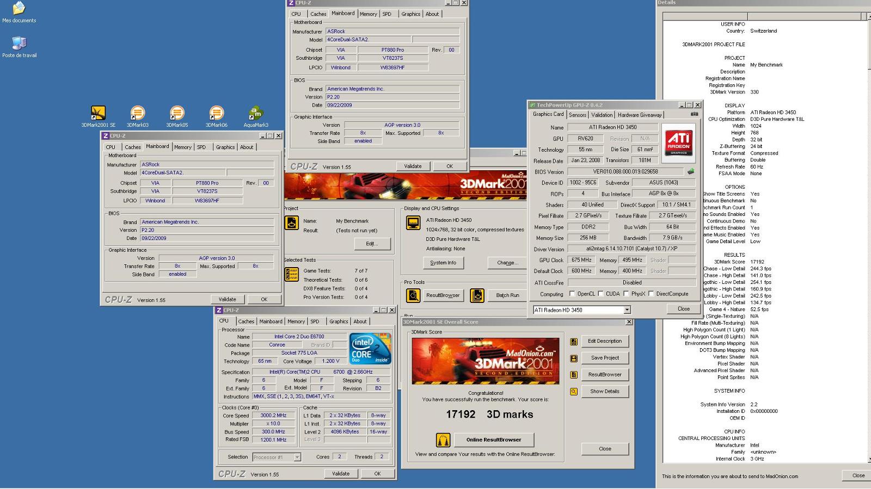Viewport: 871px width, 489px height.
Task: Open Graphics tab in the bottom CPU-Z window
Action: point(339,321)
